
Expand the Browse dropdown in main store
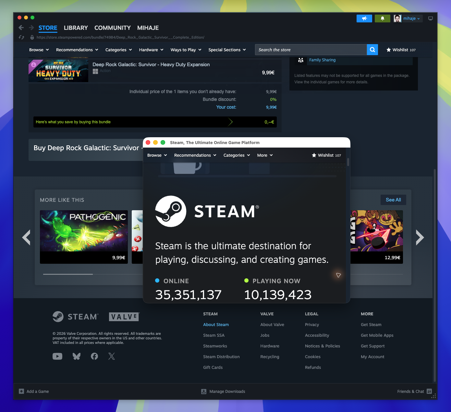click(x=39, y=50)
